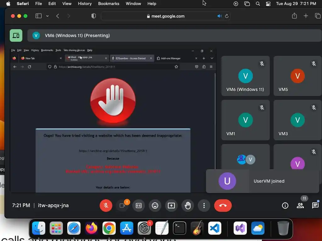This screenshot has width=322, height=241.
Task: Open chat with everyone
Action: [x=315, y=205]
